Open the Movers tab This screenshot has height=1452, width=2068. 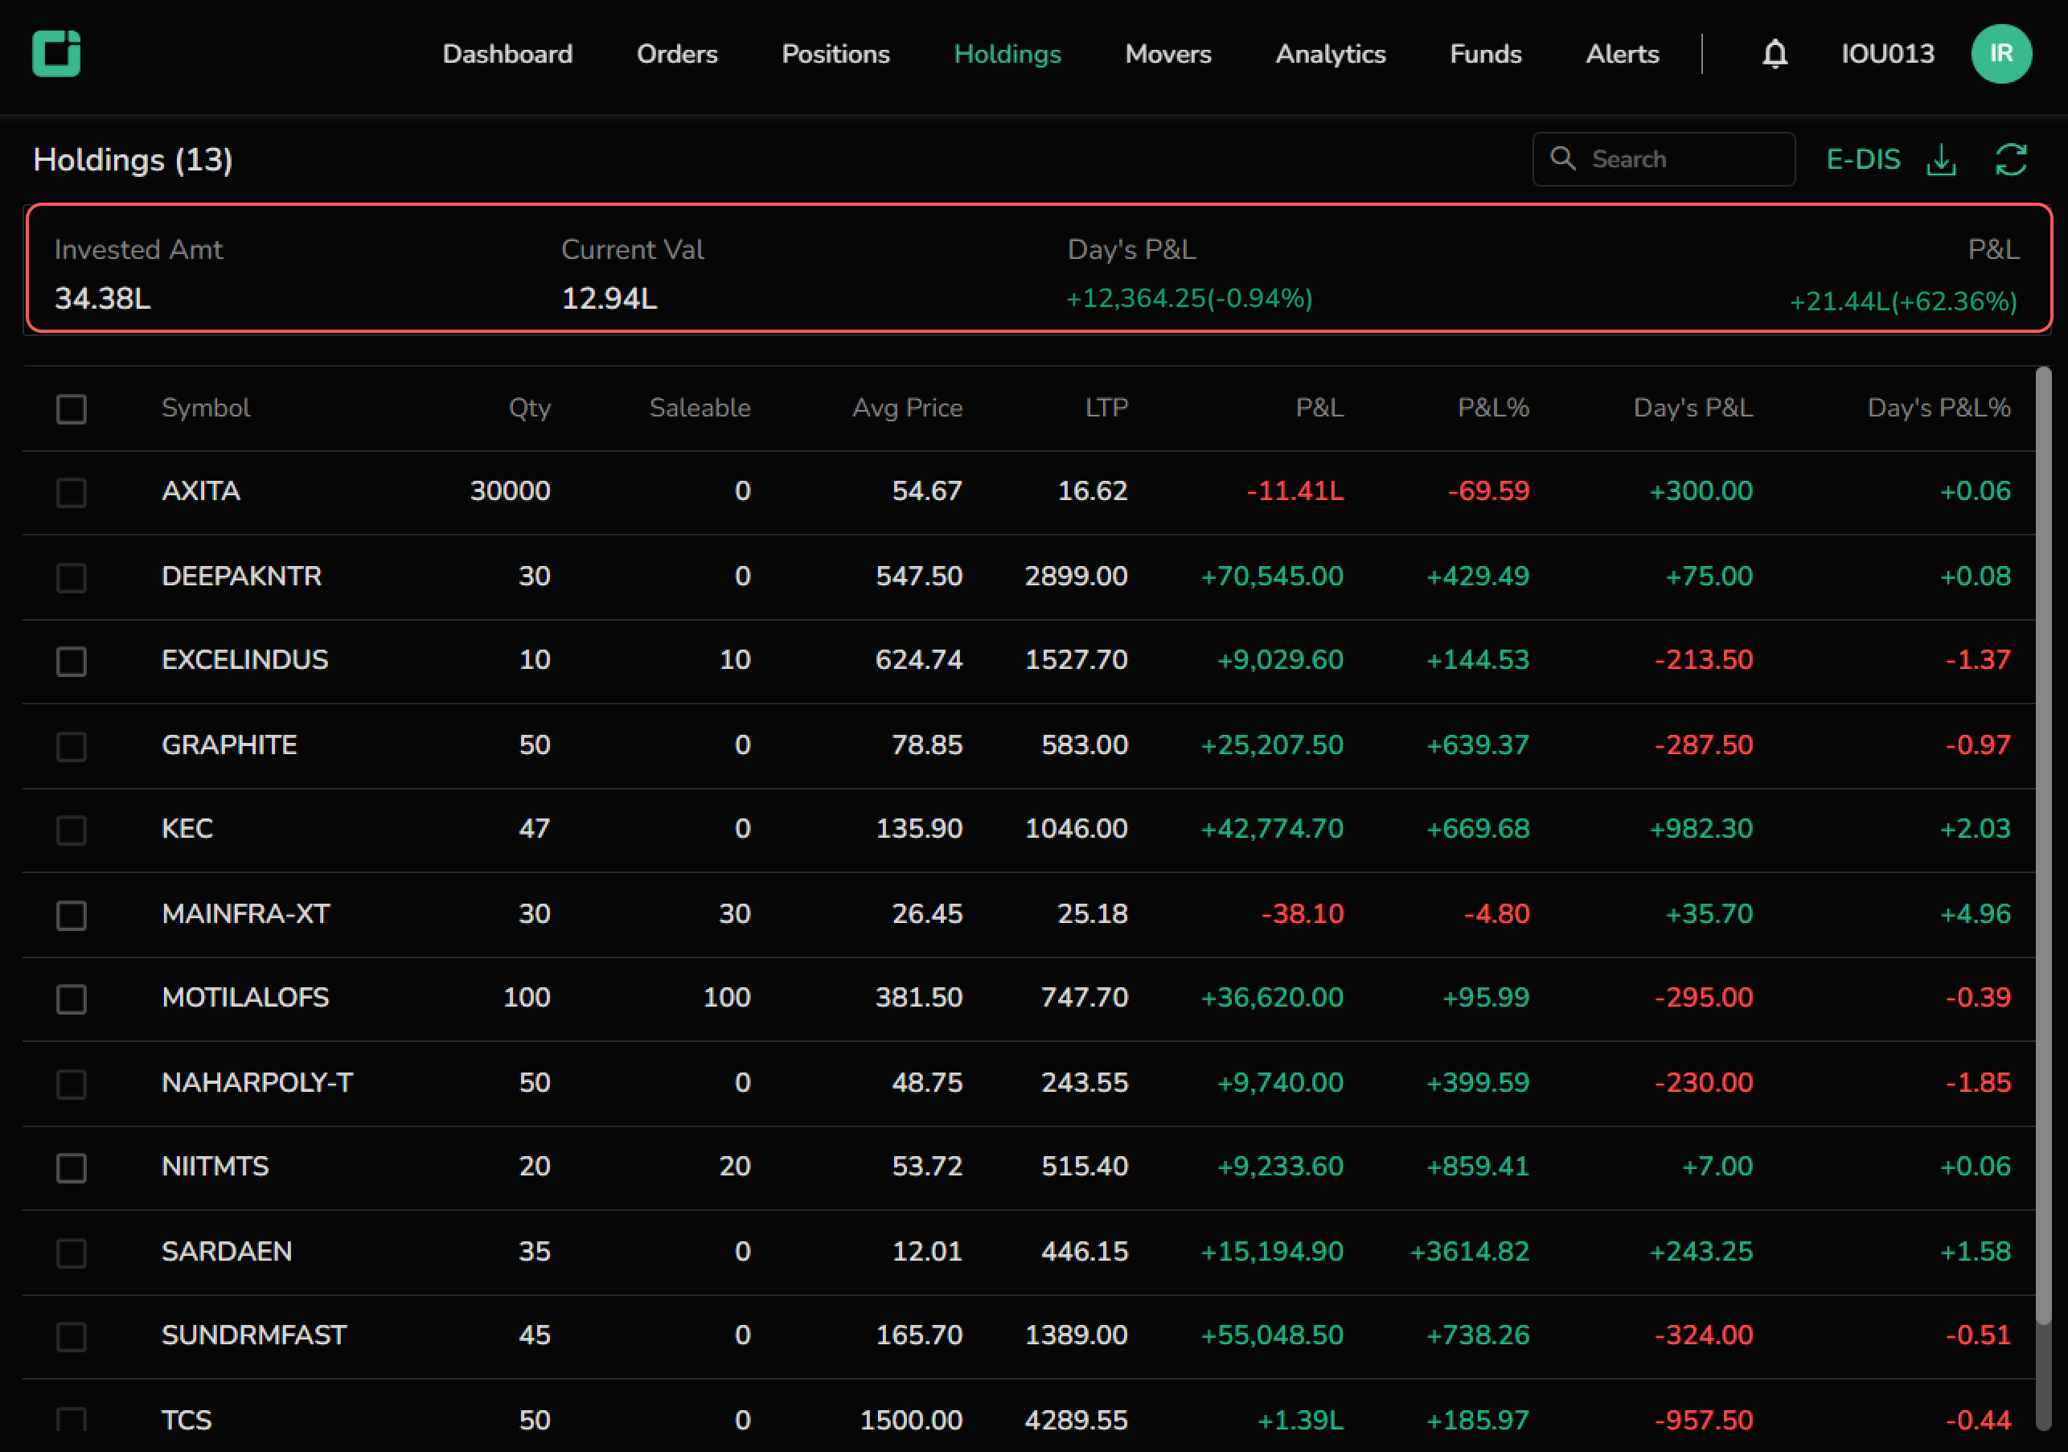pyautogui.click(x=1167, y=54)
